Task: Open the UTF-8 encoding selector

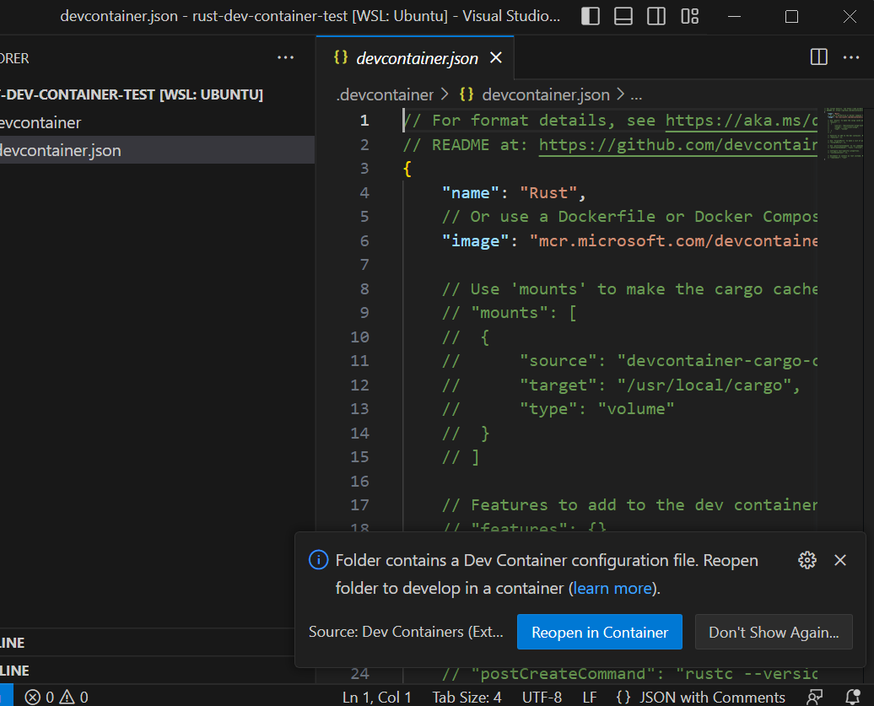Action: 542,698
